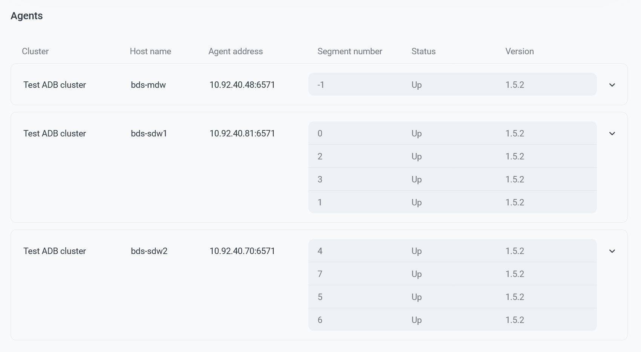Click the Cluster column header
641x352 pixels.
click(35, 51)
